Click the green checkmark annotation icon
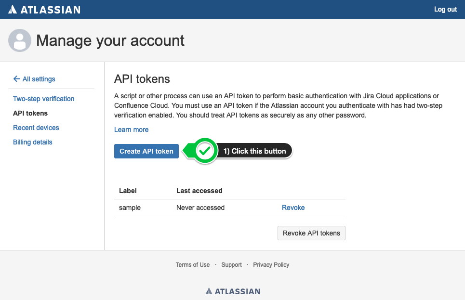The height and width of the screenshot is (300, 465). tap(205, 151)
